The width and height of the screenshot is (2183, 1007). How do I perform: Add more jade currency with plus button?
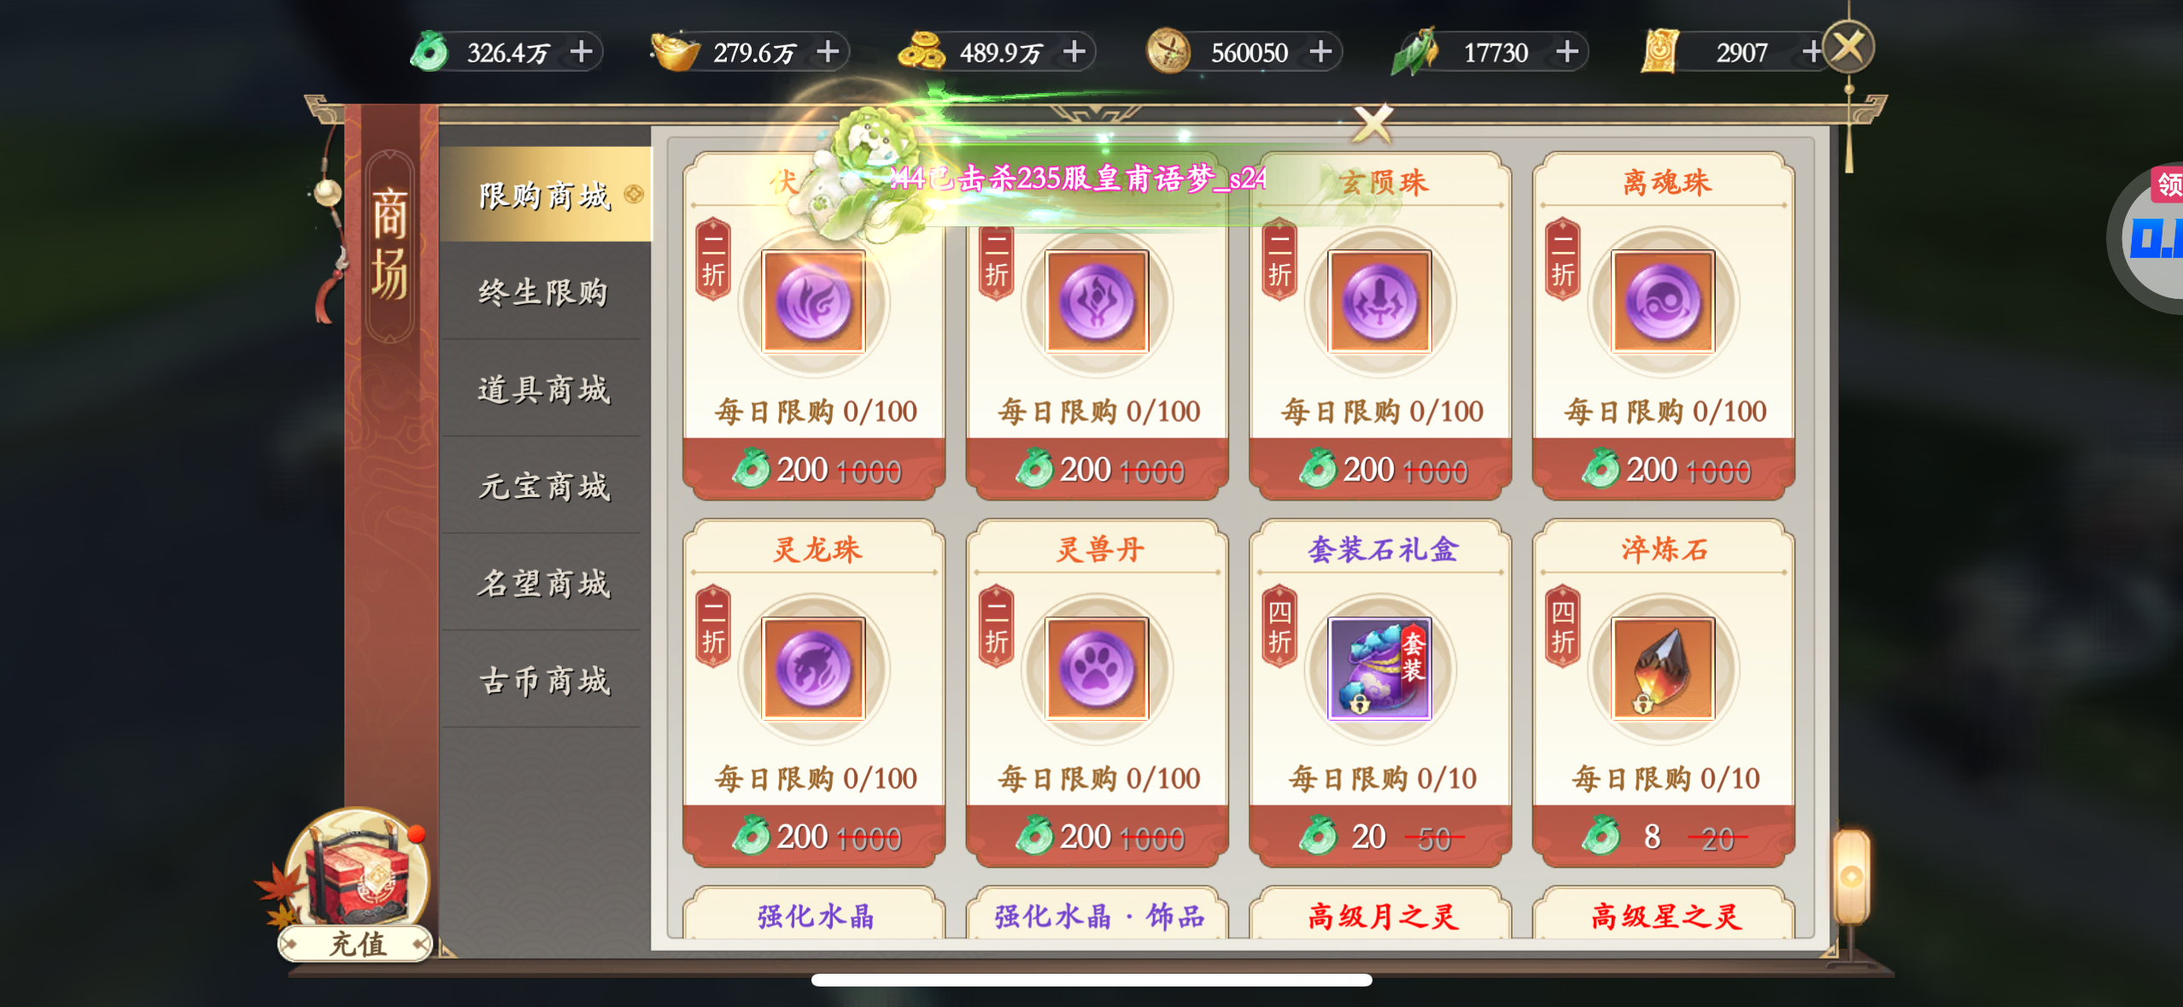[582, 52]
